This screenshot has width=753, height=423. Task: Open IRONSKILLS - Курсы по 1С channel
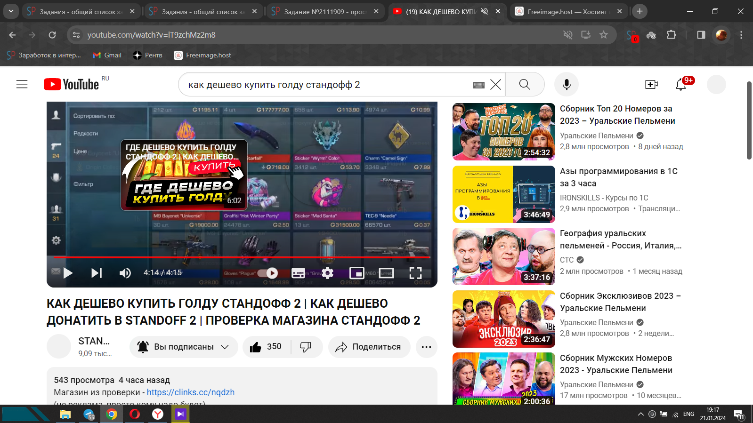[x=604, y=198]
